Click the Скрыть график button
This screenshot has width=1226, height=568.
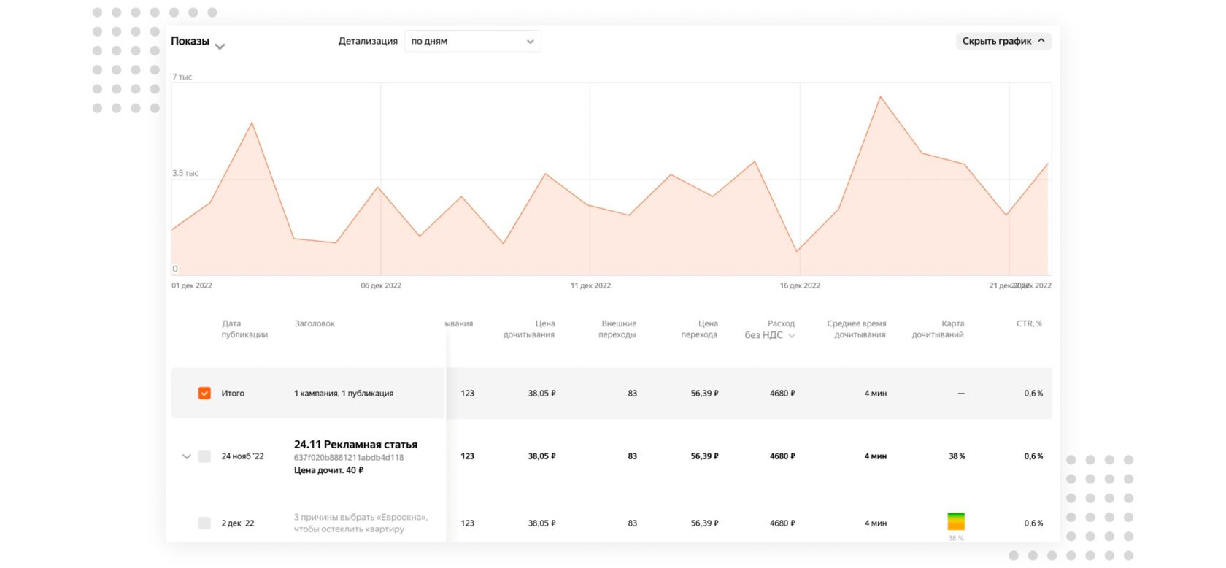point(1004,41)
